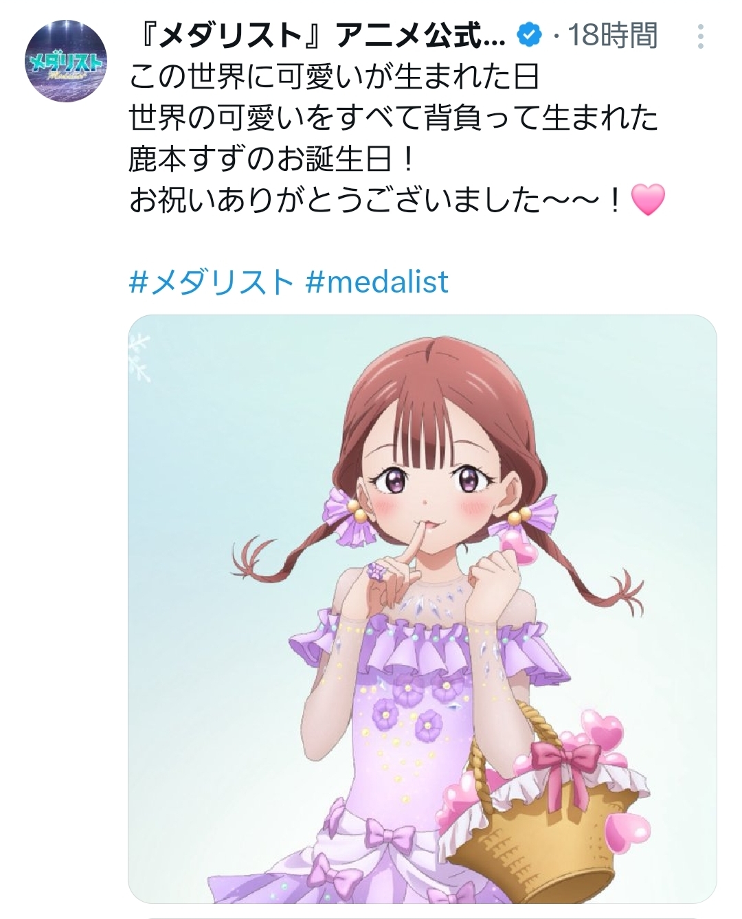Open the #メダリスト hashtag

click(x=211, y=282)
